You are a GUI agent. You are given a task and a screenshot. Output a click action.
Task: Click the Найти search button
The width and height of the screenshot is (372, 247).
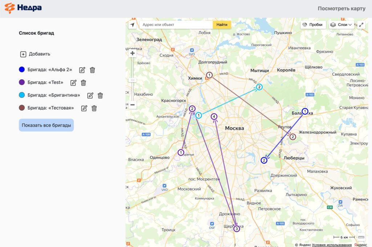coord(222,25)
